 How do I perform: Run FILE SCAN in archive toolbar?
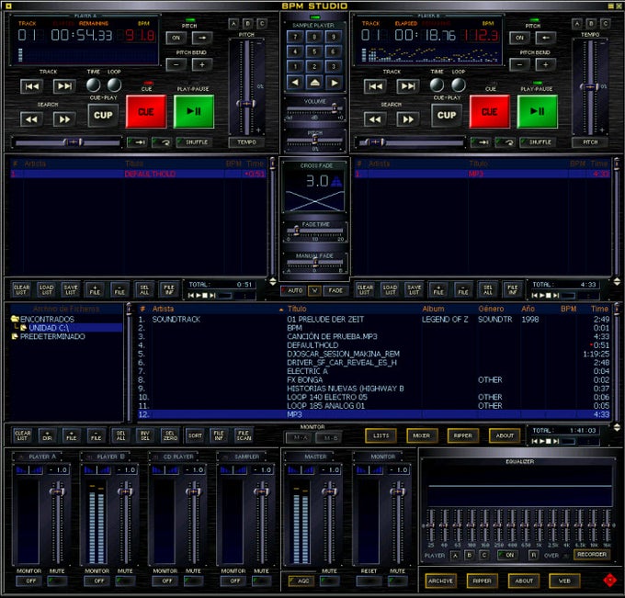click(244, 435)
